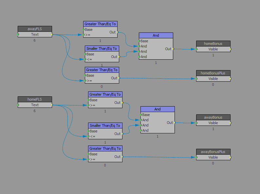Click <= input of Smaller Than fed by homeFLS
260x194 pixels.
(x=88, y=136)
